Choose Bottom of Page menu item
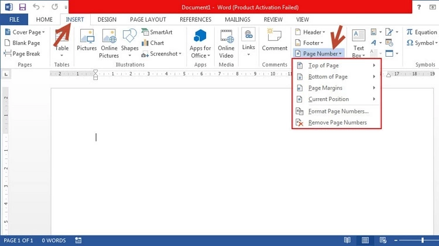 point(336,77)
